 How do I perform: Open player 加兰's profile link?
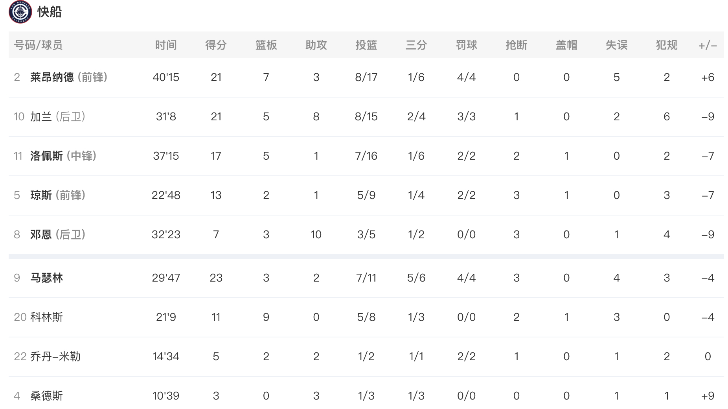41,116
